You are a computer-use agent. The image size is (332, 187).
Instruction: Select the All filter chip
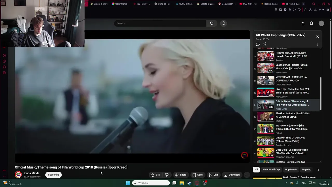[x=256, y=170]
